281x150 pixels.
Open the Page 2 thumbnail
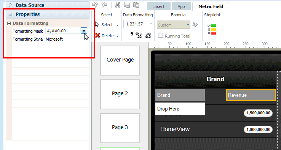(x=120, y=94)
